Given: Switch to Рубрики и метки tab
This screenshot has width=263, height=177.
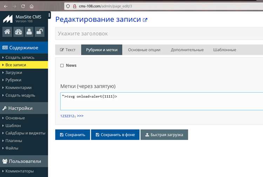Looking at the screenshot, I should [102, 50].
